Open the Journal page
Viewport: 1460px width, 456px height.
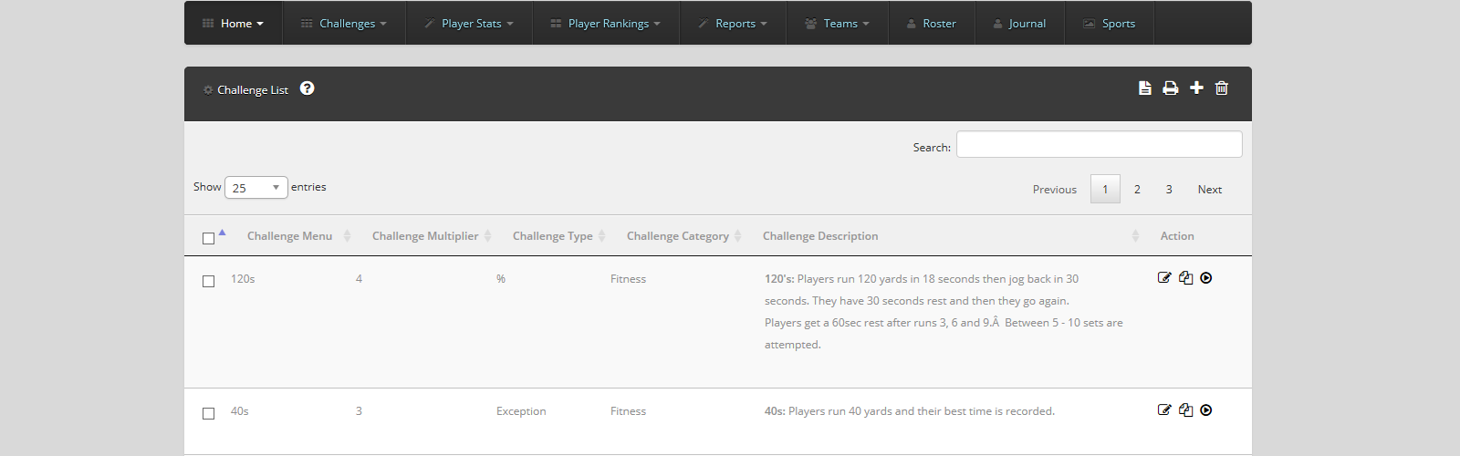[1019, 24]
